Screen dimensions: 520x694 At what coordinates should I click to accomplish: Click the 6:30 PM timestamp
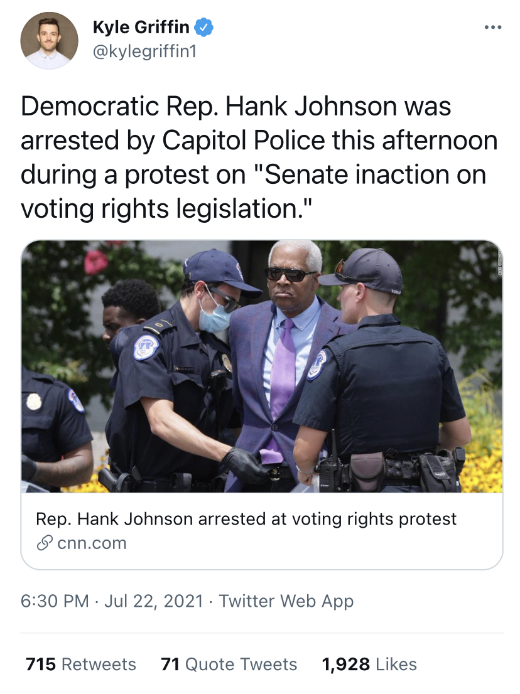tap(55, 601)
